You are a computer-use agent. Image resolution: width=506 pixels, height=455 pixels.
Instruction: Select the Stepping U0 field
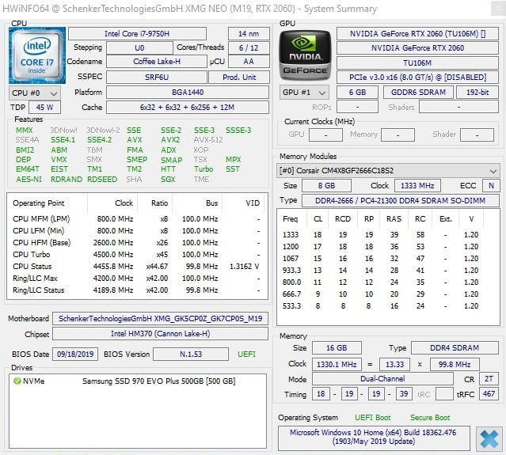[139, 47]
